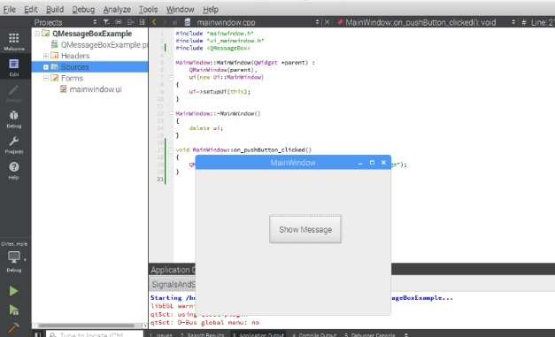555x337 pixels.
Task: Click the Projects tree horizontal scrollbar
Action: point(87,326)
